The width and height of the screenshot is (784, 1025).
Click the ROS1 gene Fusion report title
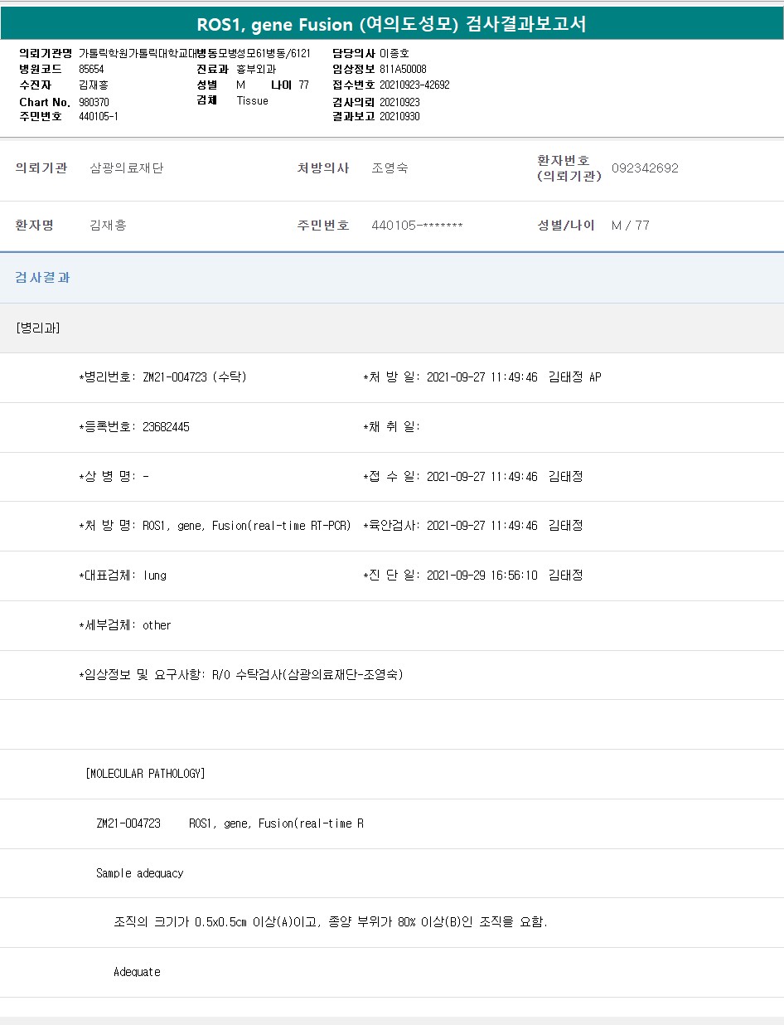click(x=391, y=24)
